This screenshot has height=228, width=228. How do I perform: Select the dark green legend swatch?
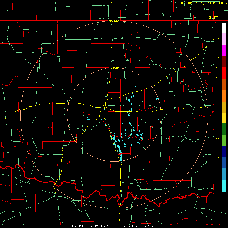coord(224,129)
